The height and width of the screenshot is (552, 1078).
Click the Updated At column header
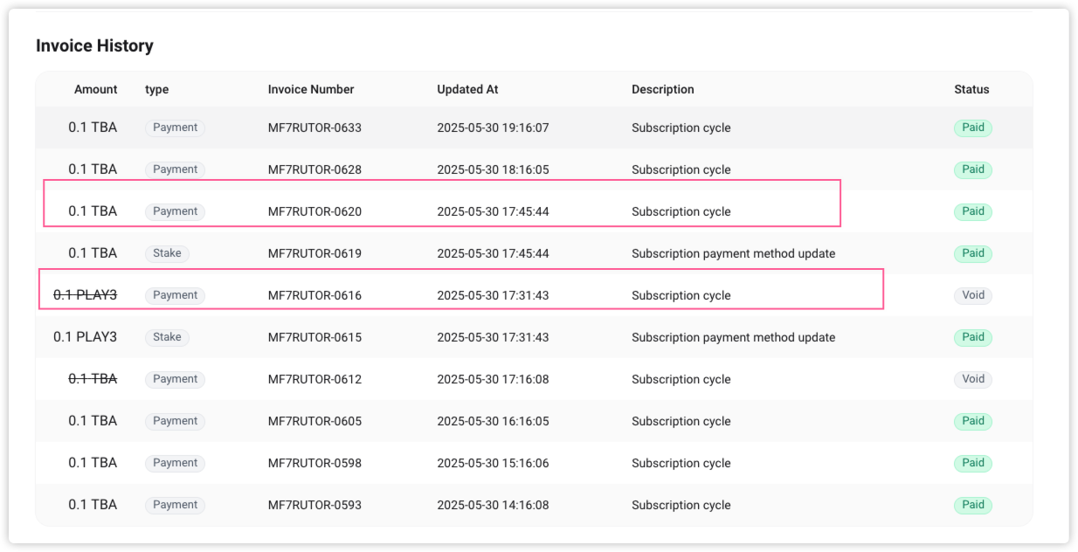click(467, 89)
